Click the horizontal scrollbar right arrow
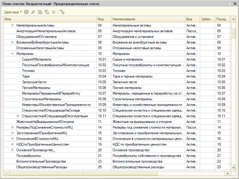This screenshot has height=179, width=239. coord(228,173)
